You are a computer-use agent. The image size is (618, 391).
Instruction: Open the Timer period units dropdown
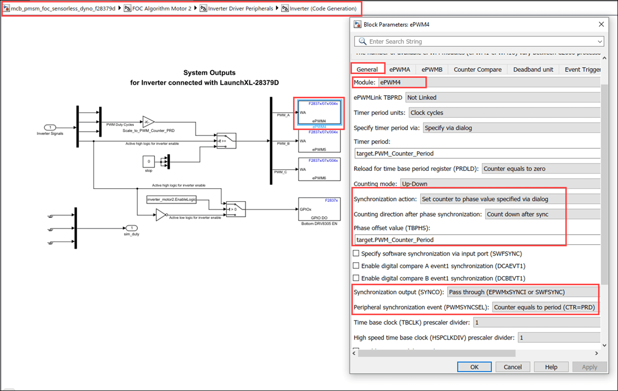[x=504, y=113]
